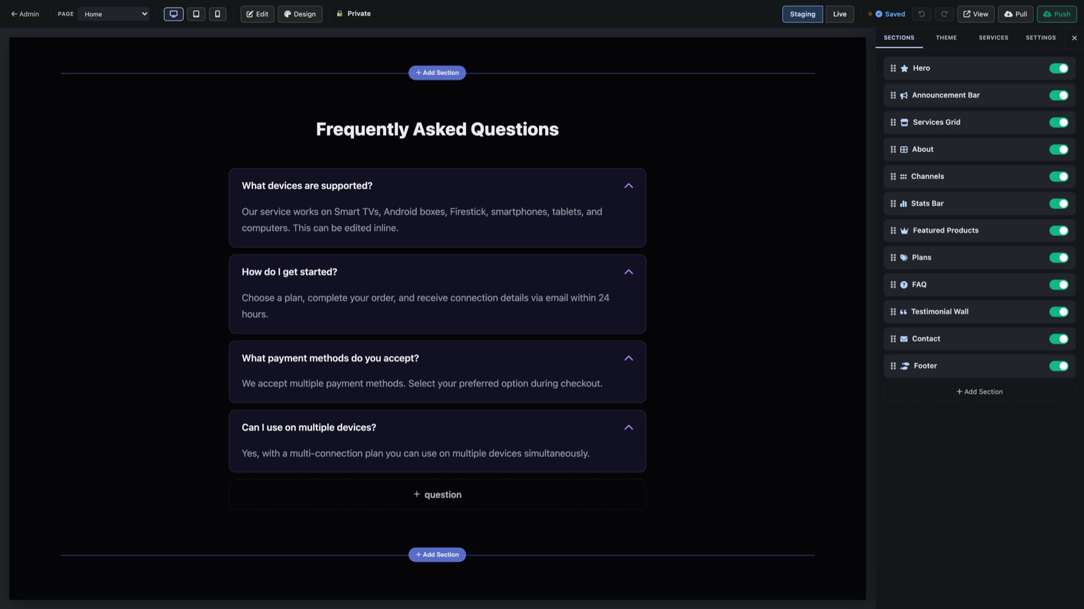This screenshot has height=609, width=1084.
Task: Click the Hero star icon
Action: click(904, 69)
